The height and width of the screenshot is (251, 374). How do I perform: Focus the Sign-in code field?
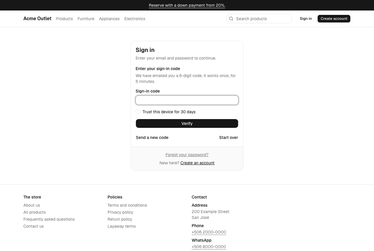pos(187,100)
